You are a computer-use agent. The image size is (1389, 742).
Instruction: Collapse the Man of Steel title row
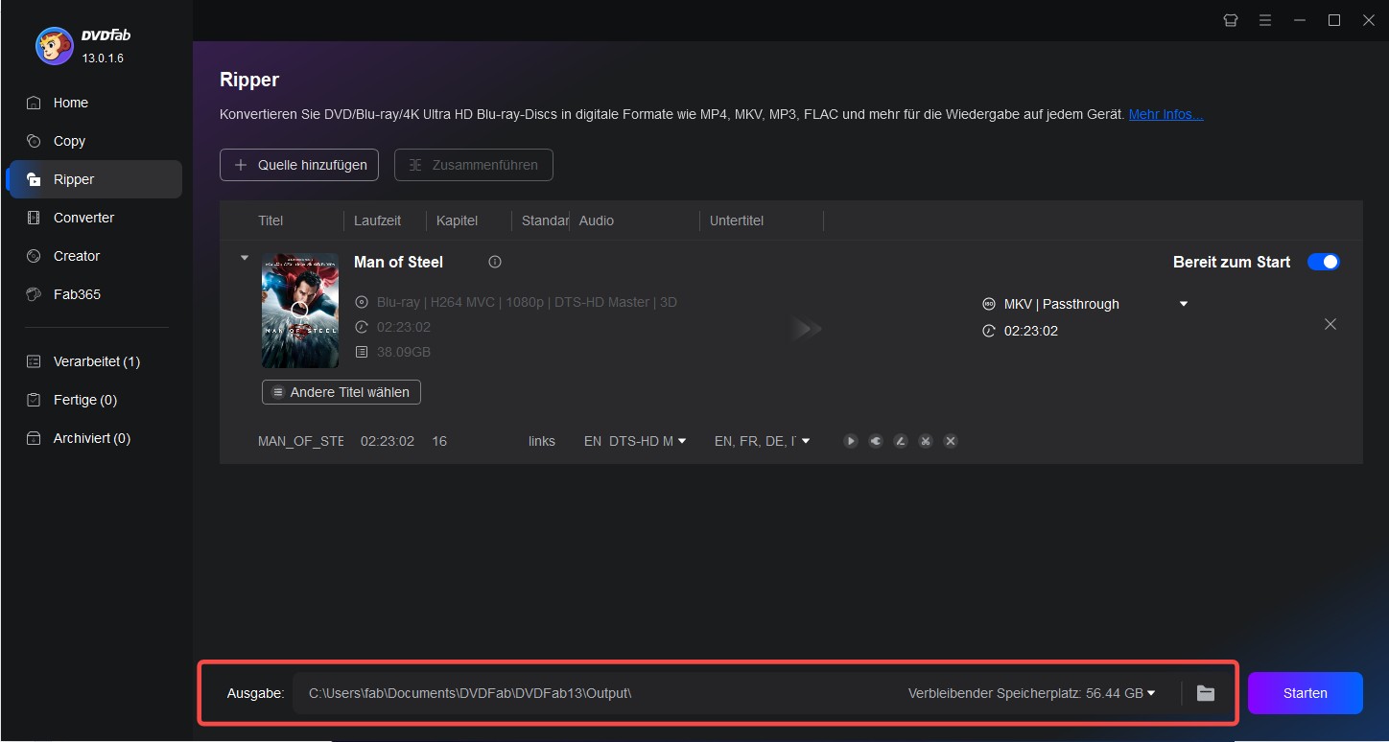pos(245,258)
